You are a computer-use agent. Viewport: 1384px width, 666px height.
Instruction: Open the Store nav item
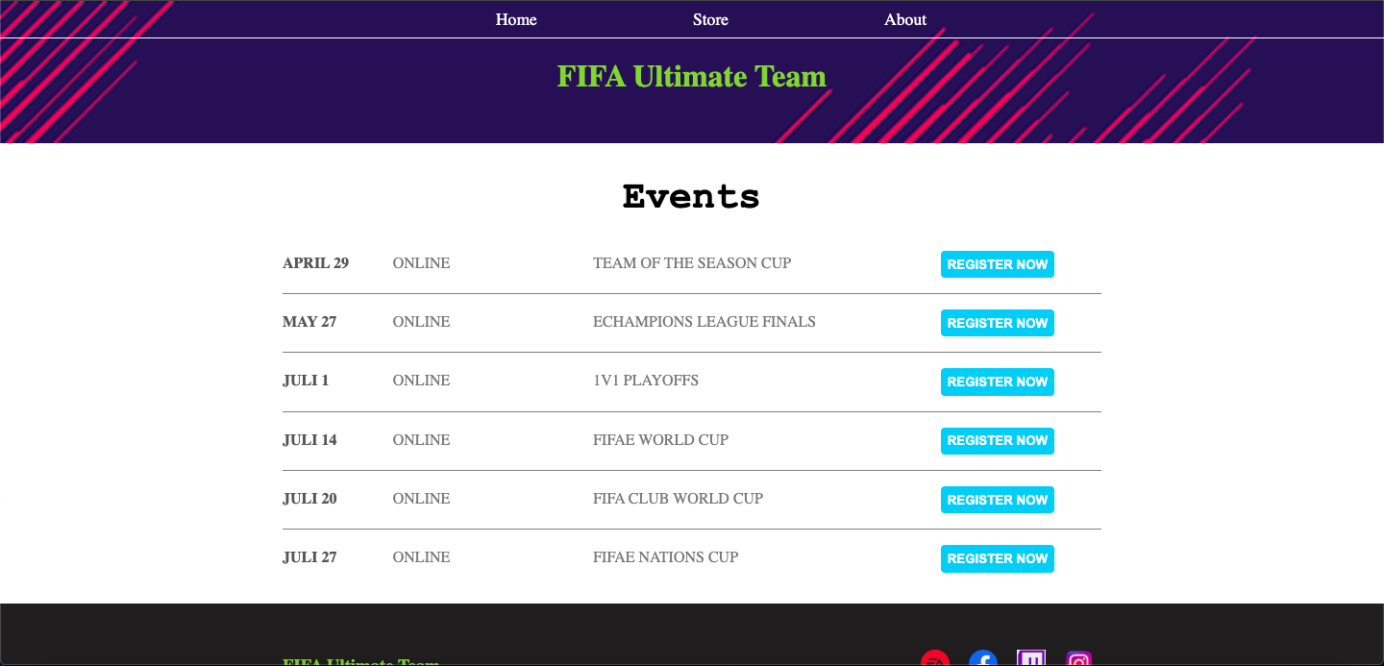click(x=710, y=19)
